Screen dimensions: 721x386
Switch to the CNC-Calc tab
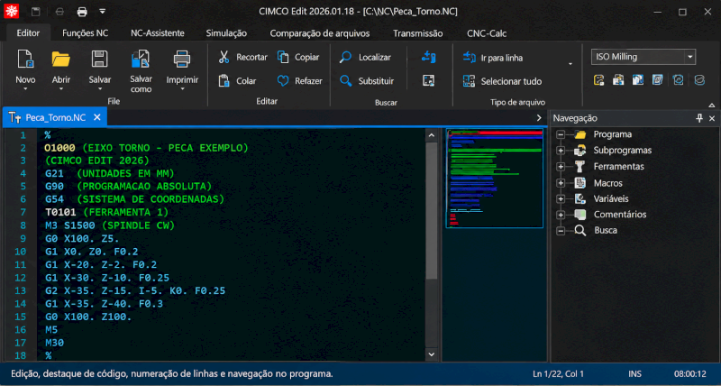(487, 33)
